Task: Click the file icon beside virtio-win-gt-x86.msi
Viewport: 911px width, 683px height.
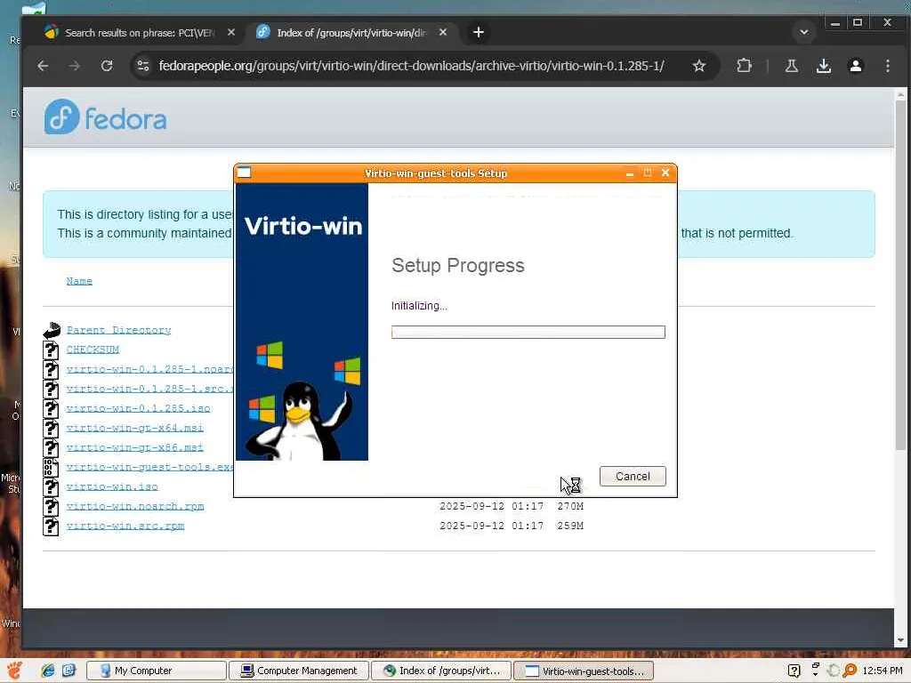Action: [x=51, y=447]
